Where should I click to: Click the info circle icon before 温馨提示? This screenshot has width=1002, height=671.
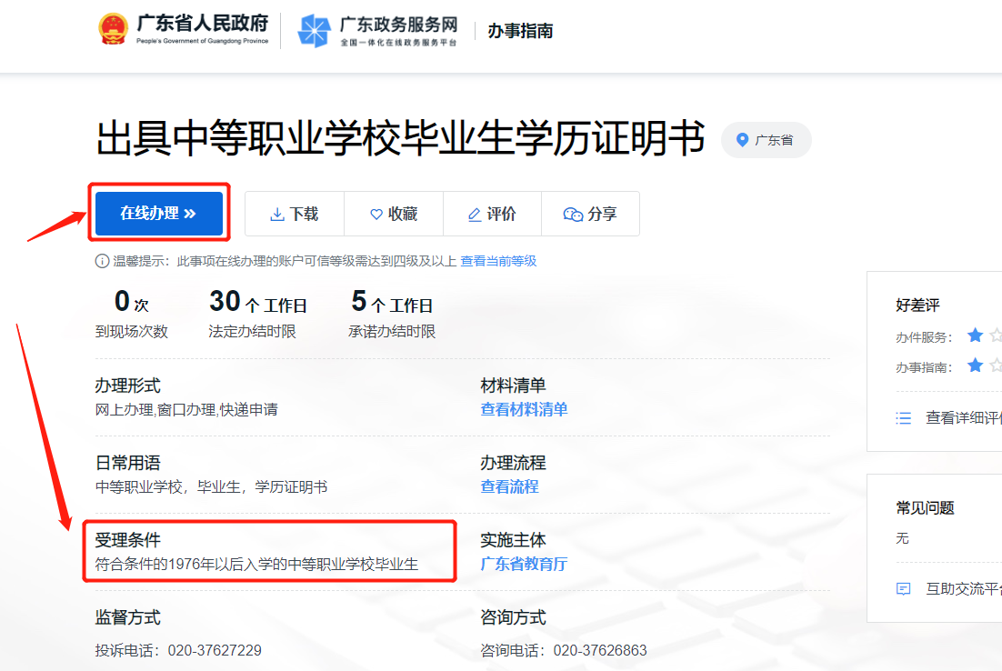(101, 261)
